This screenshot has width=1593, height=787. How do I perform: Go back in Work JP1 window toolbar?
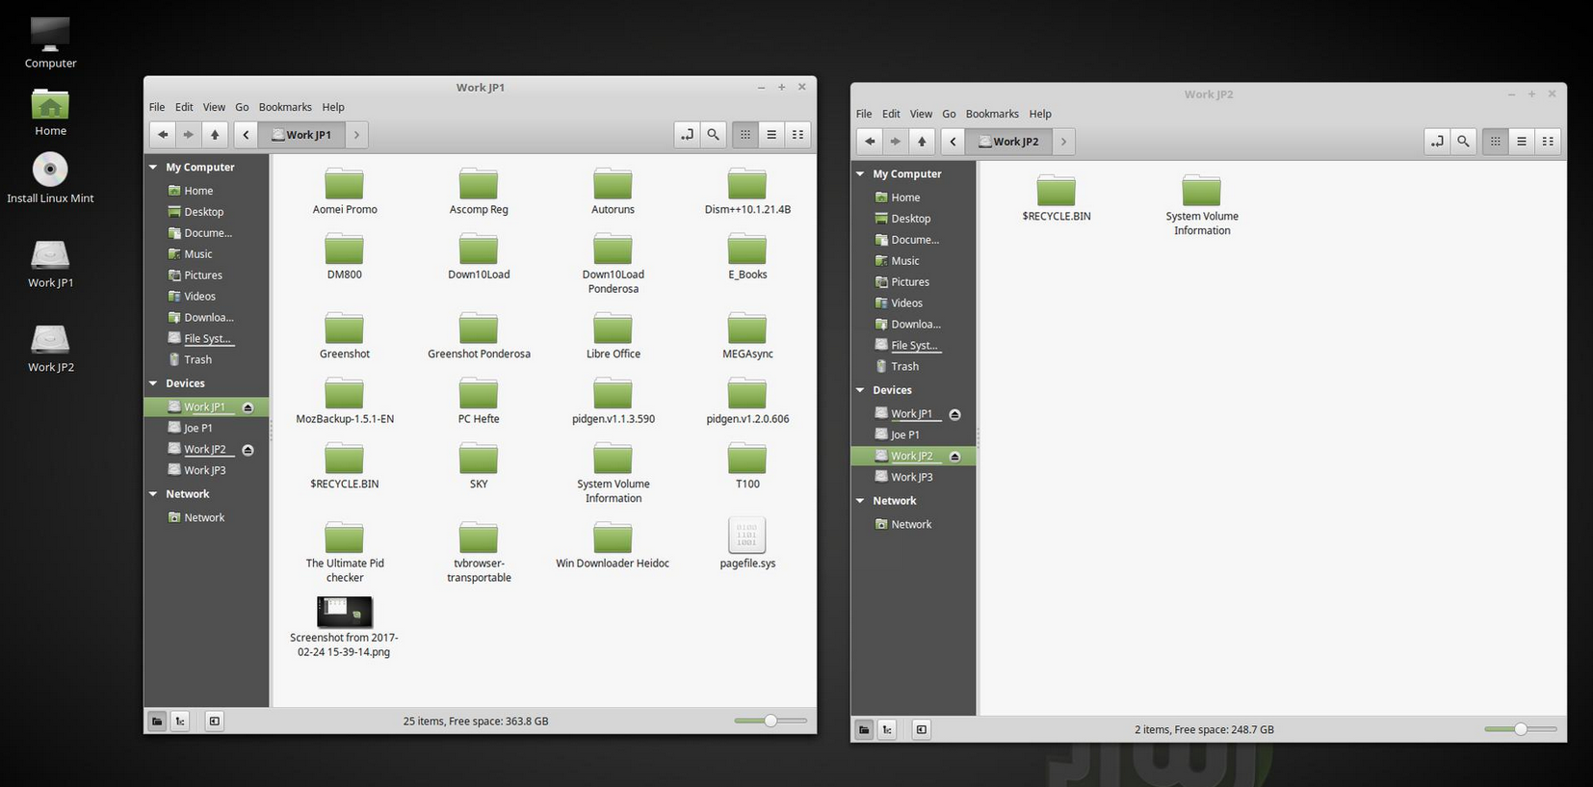[x=163, y=135]
